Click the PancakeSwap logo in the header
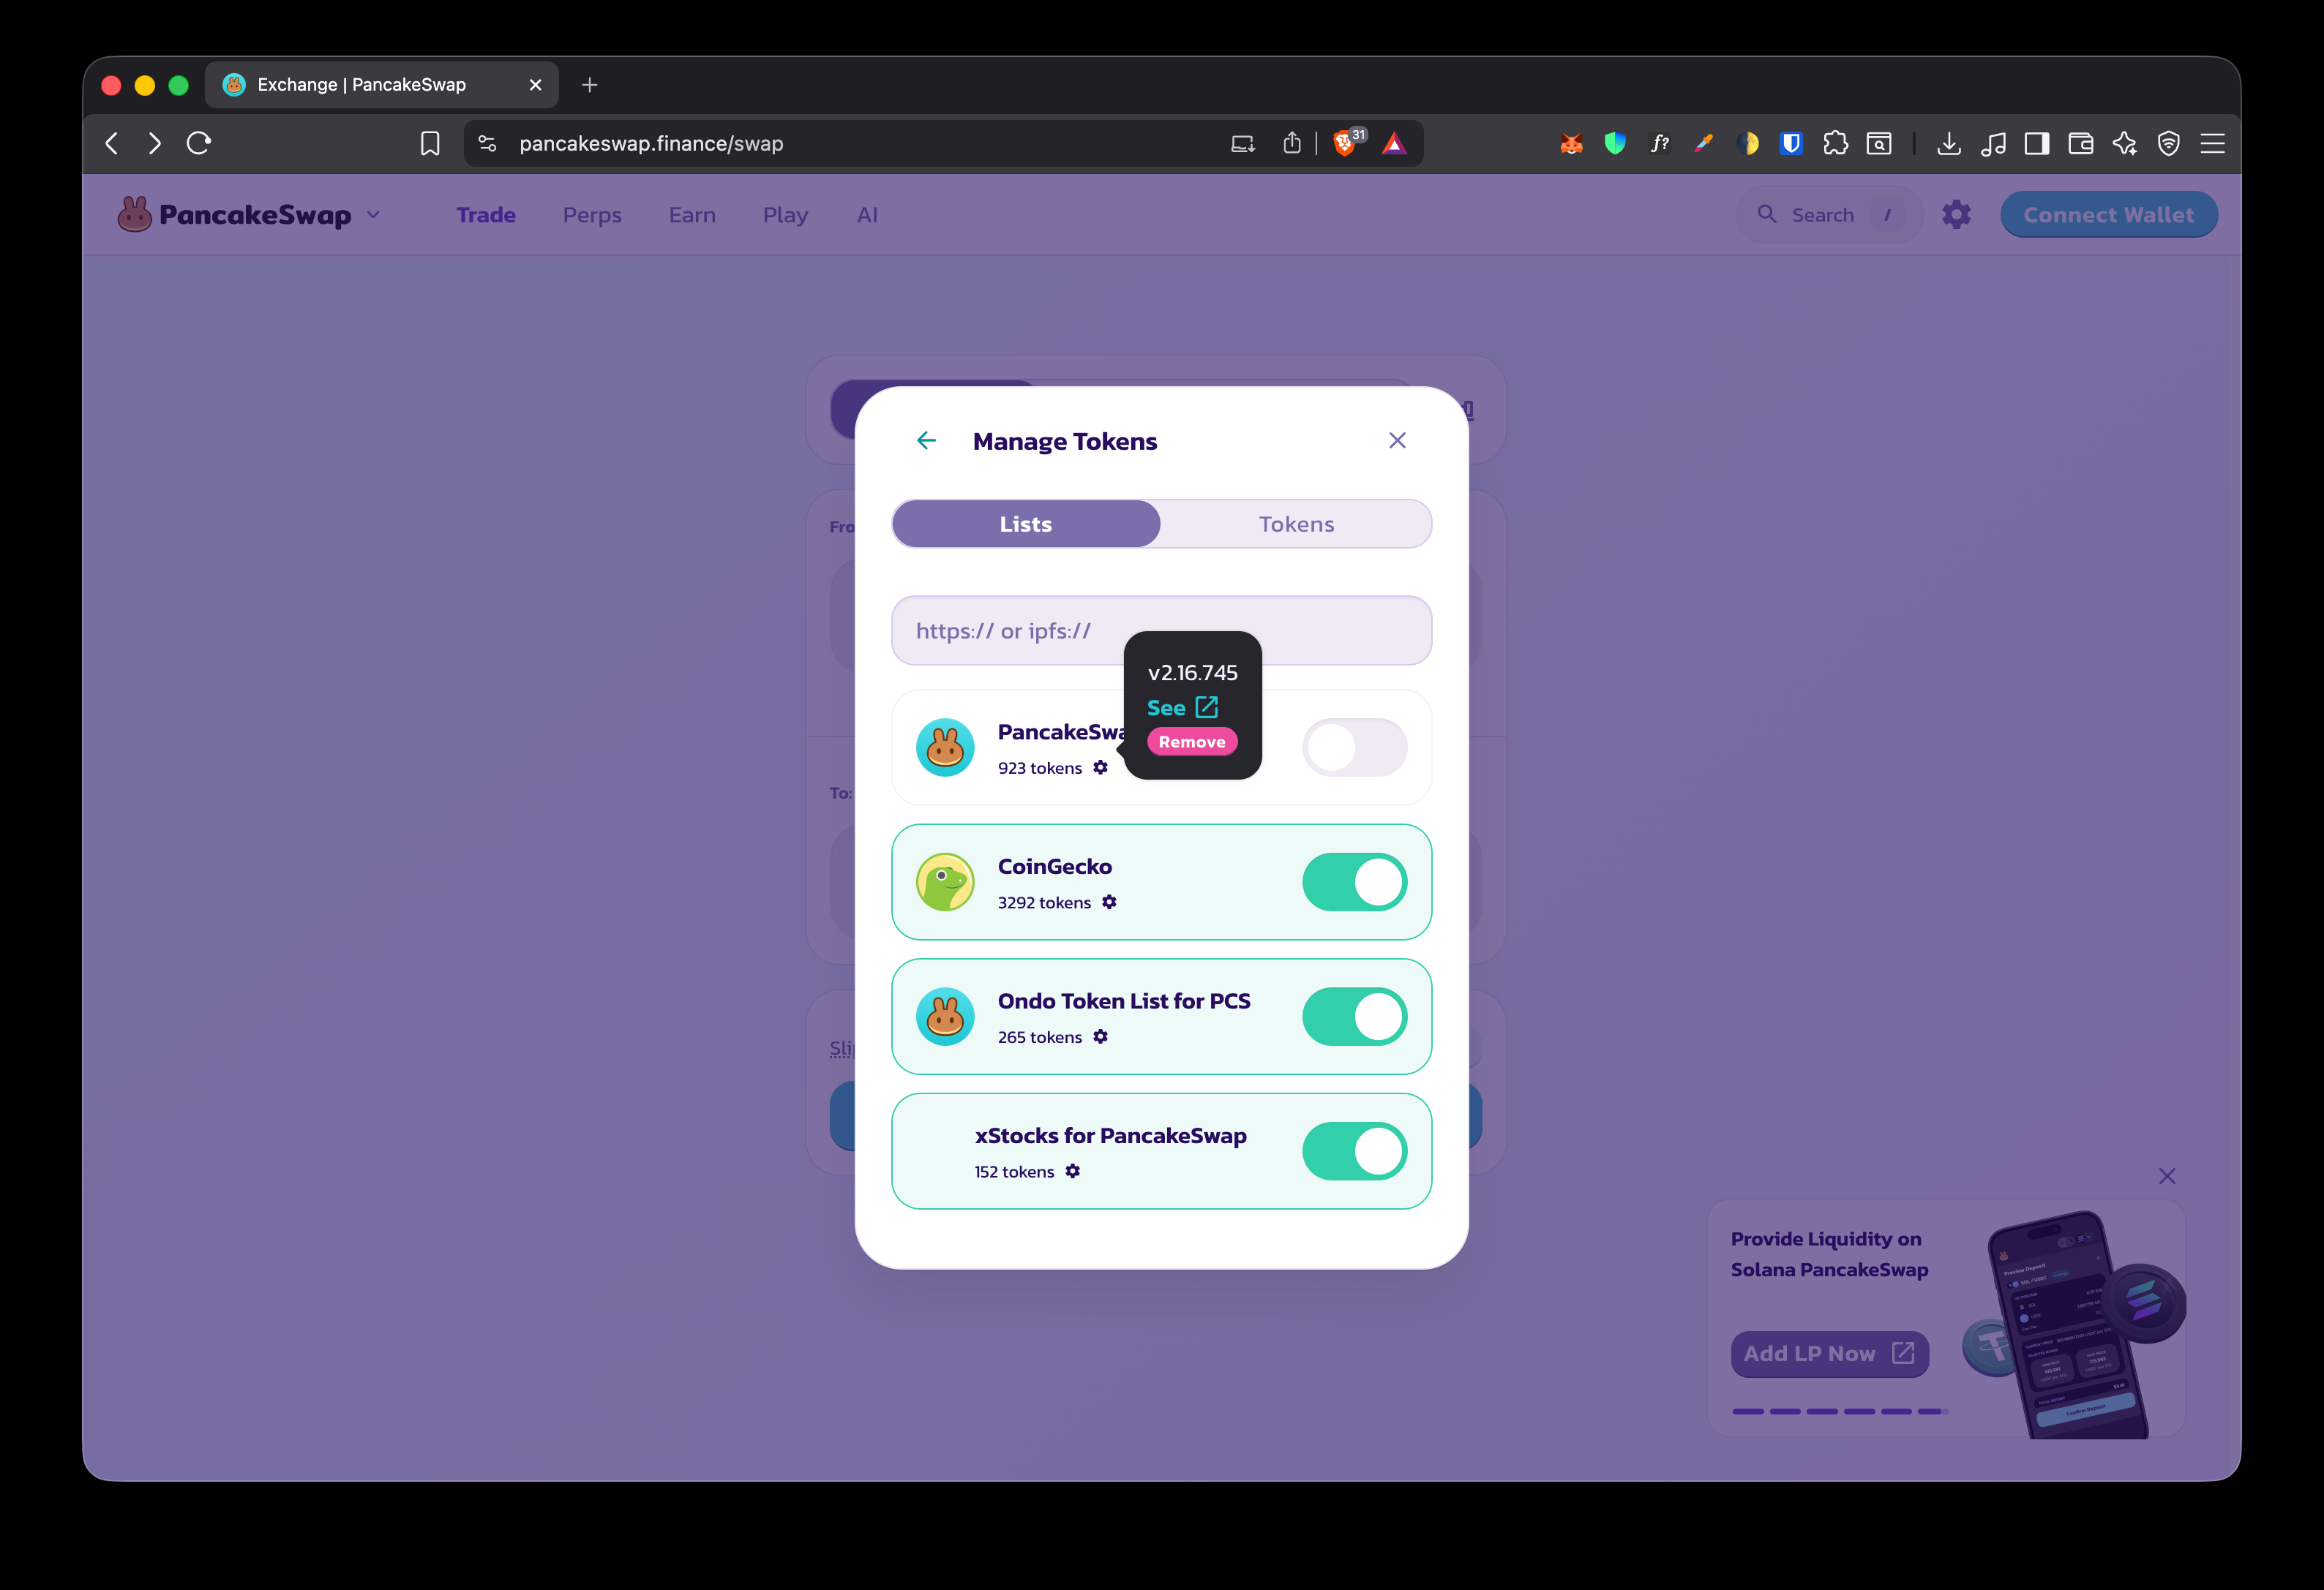2324x1590 pixels. coord(235,214)
